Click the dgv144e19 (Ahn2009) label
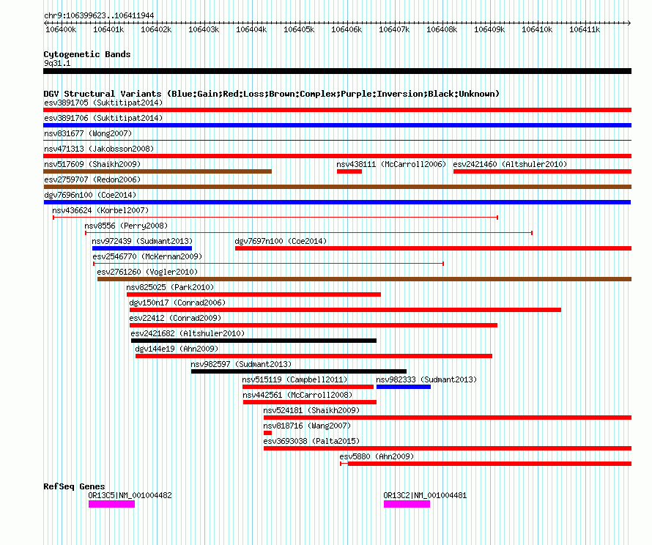The image size is (652, 545). click(x=177, y=349)
